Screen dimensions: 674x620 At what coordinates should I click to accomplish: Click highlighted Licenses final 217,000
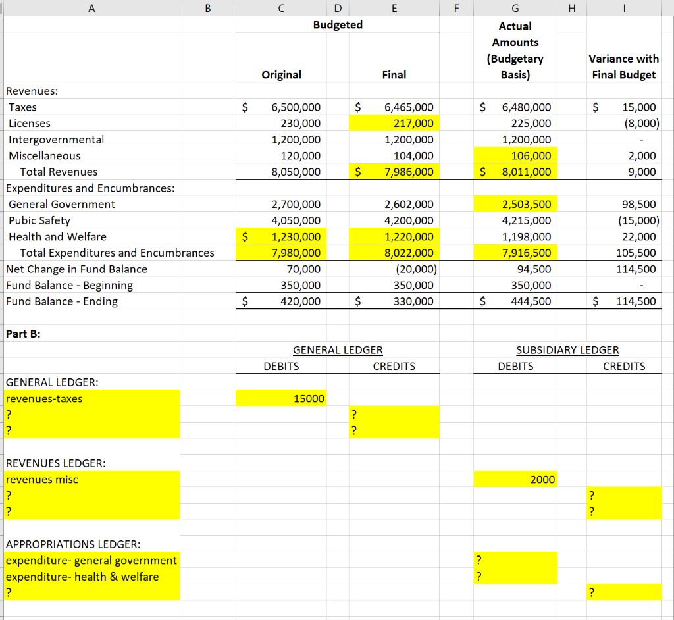tap(394, 123)
